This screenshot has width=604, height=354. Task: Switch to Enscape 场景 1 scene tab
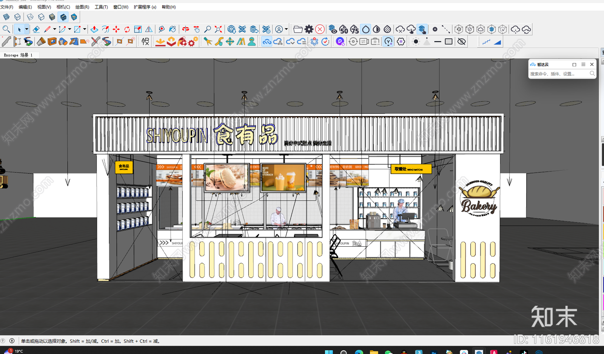18,55
